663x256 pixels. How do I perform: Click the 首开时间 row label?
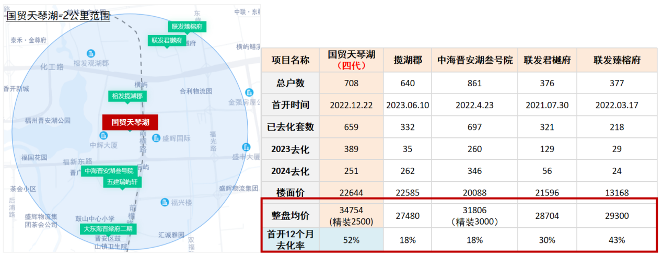[290, 105]
